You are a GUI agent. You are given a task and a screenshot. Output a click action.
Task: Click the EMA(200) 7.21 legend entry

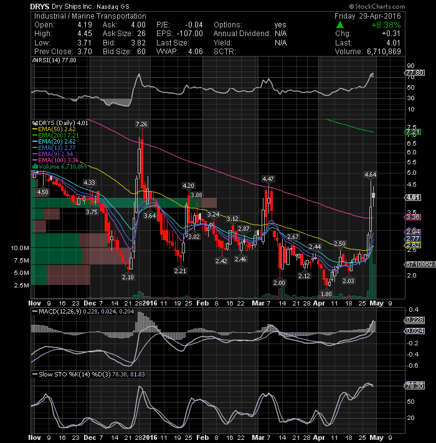[55, 136]
